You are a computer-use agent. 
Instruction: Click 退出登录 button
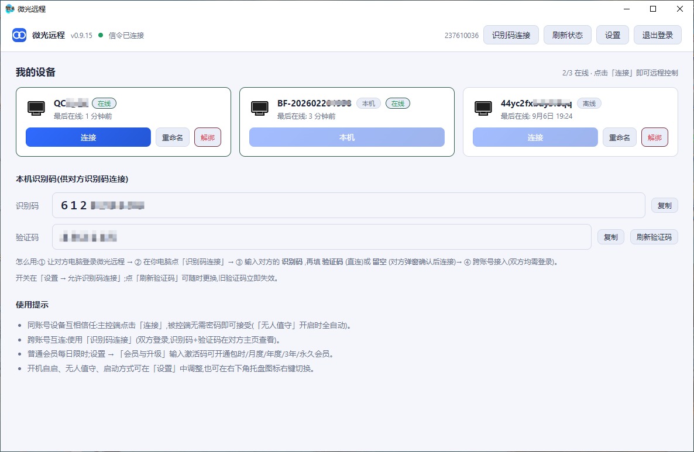pyautogui.click(x=657, y=35)
